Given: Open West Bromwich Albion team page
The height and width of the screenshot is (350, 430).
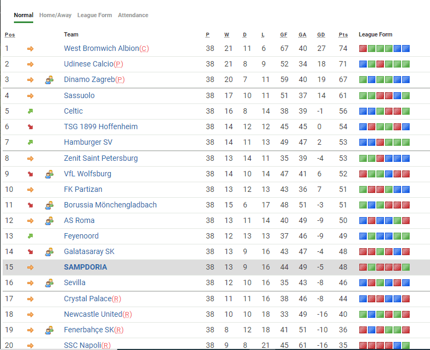Looking at the screenshot, I should 101,48.
